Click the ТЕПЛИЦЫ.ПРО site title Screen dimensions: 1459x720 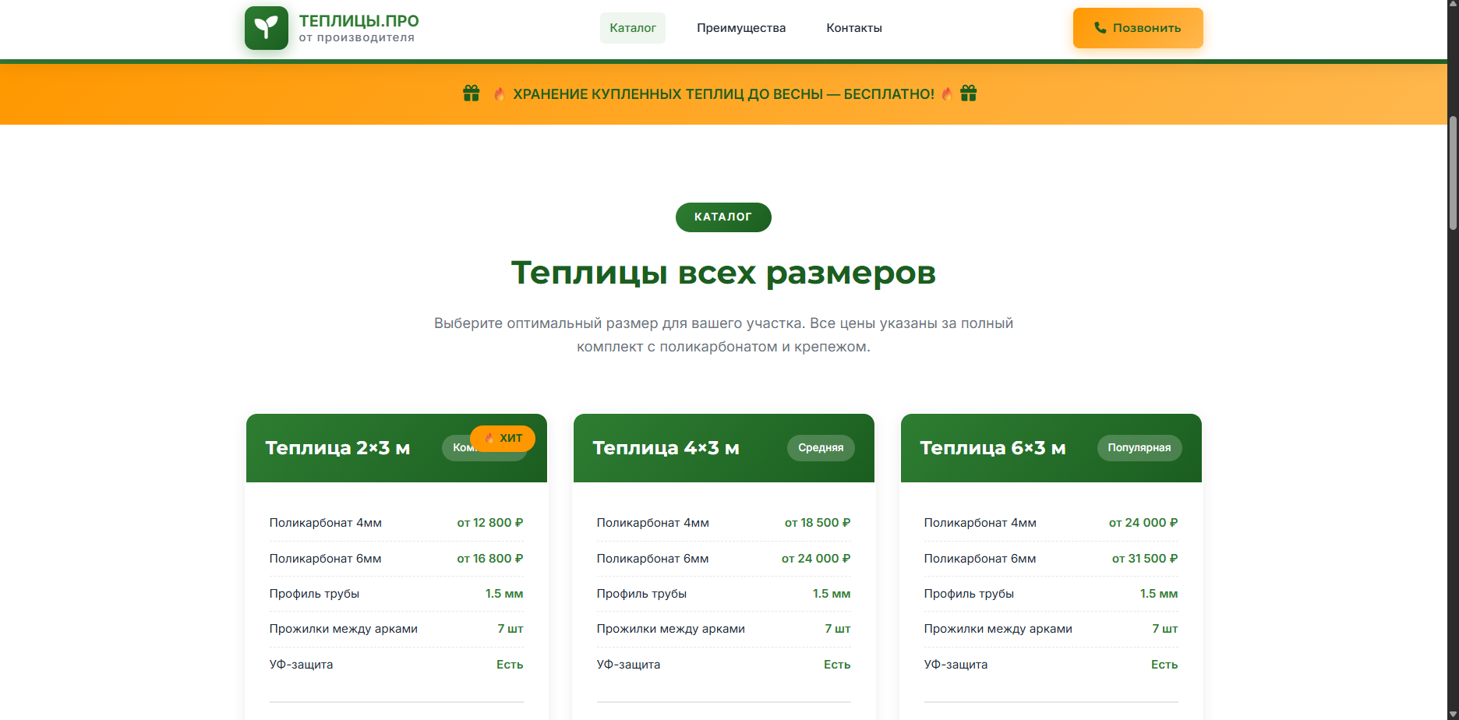coord(359,21)
